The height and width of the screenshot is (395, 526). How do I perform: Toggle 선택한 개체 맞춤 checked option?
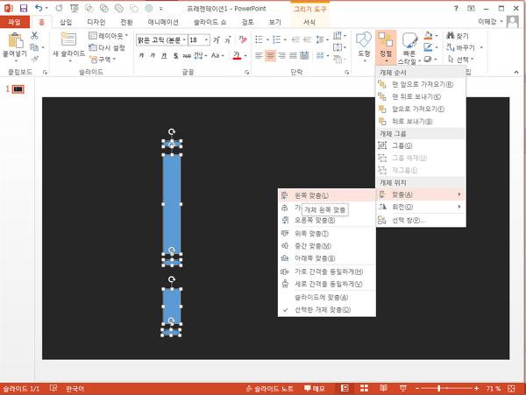click(x=327, y=310)
